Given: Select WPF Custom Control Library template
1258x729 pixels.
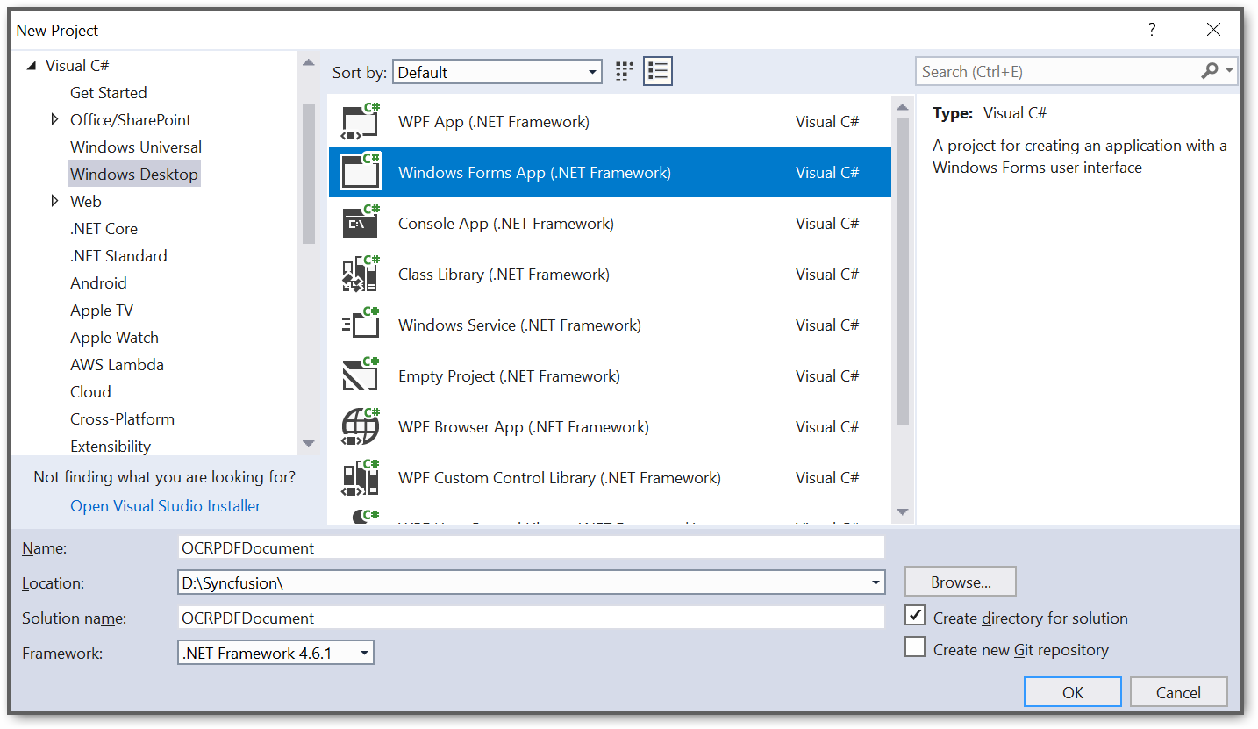Looking at the screenshot, I should (610, 477).
